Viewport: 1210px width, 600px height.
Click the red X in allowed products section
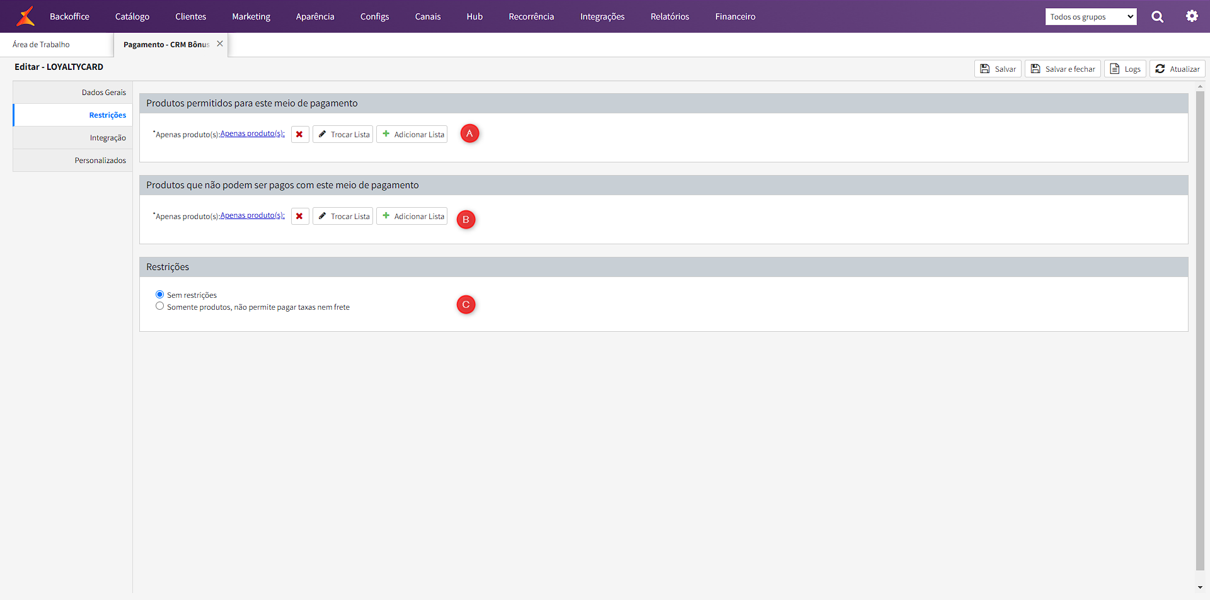point(300,134)
